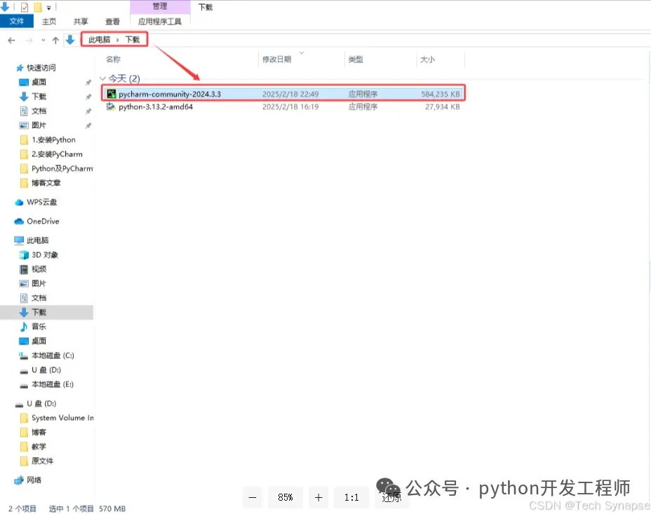Click the new folder toolbar icon
651x514 pixels.
coord(38,7)
